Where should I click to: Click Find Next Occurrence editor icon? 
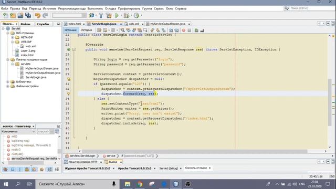[x=134, y=30]
